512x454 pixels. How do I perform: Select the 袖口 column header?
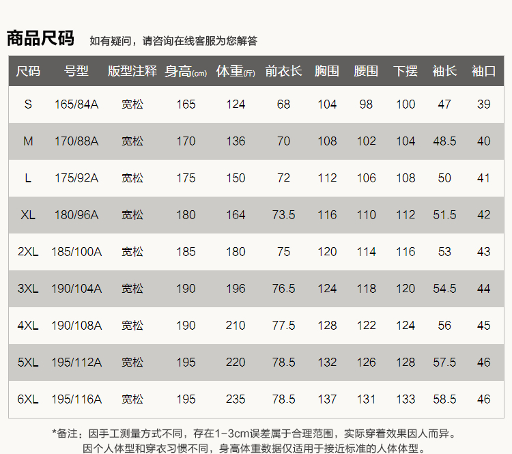point(484,71)
